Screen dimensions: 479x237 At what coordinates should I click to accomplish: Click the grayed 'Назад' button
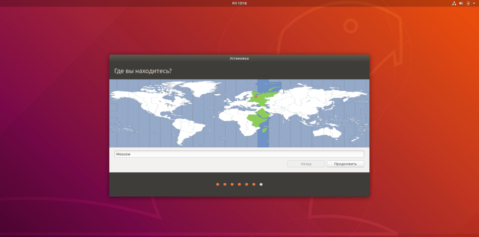click(x=306, y=163)
